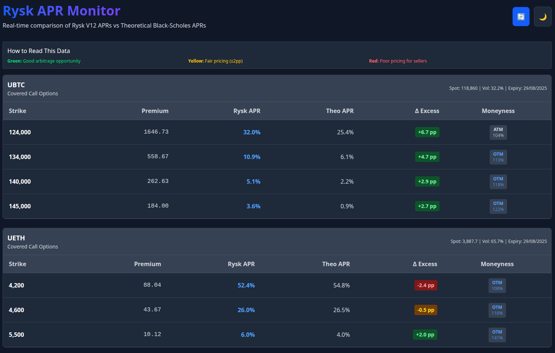Click the premium value 43.67
Screen dimensions: 555x353
152,310
